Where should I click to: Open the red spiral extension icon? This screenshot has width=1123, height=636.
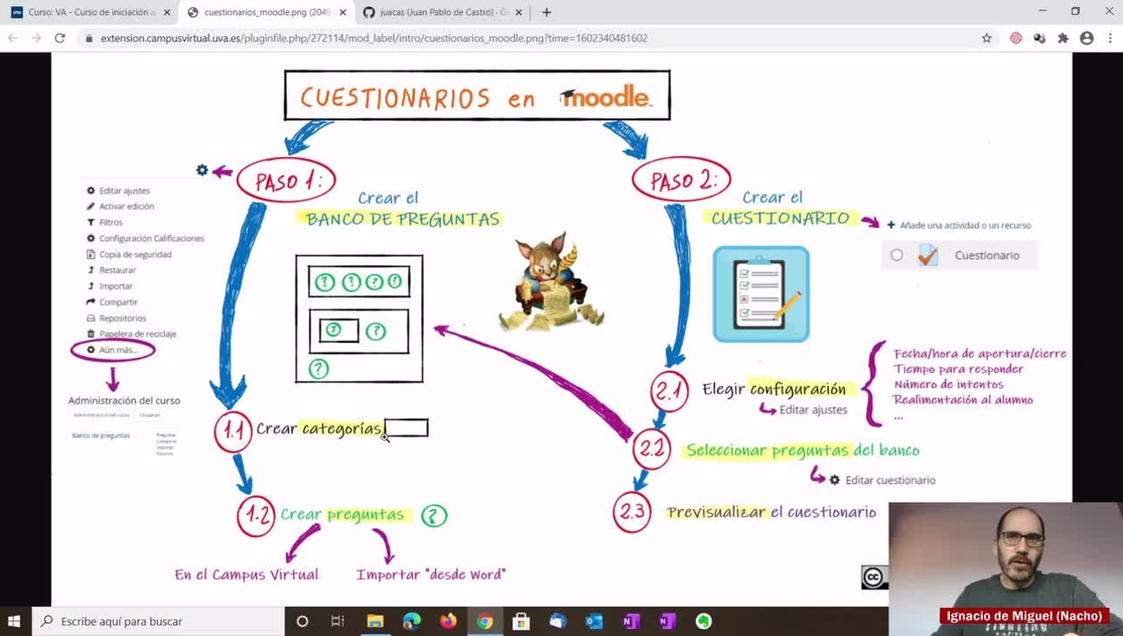point(1016,39)
